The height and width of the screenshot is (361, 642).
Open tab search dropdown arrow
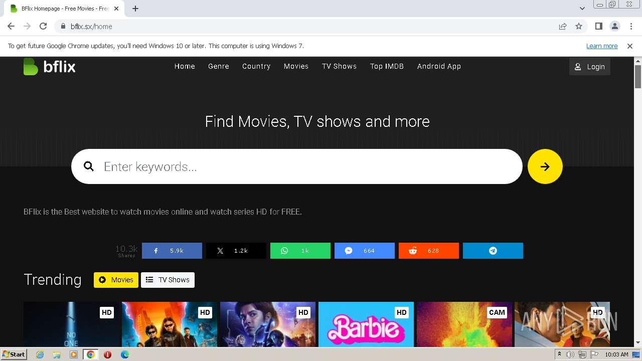[582, 9]
